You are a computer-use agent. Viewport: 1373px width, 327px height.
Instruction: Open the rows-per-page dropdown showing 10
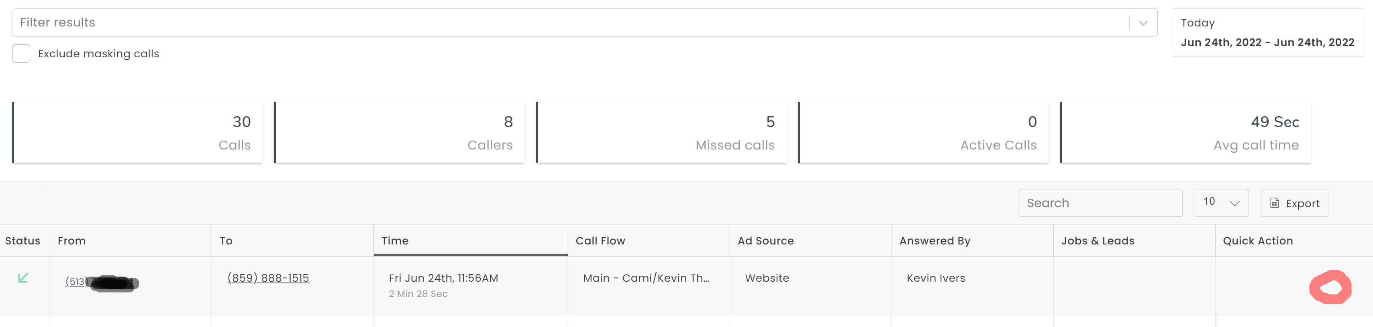coord(1221,203)
